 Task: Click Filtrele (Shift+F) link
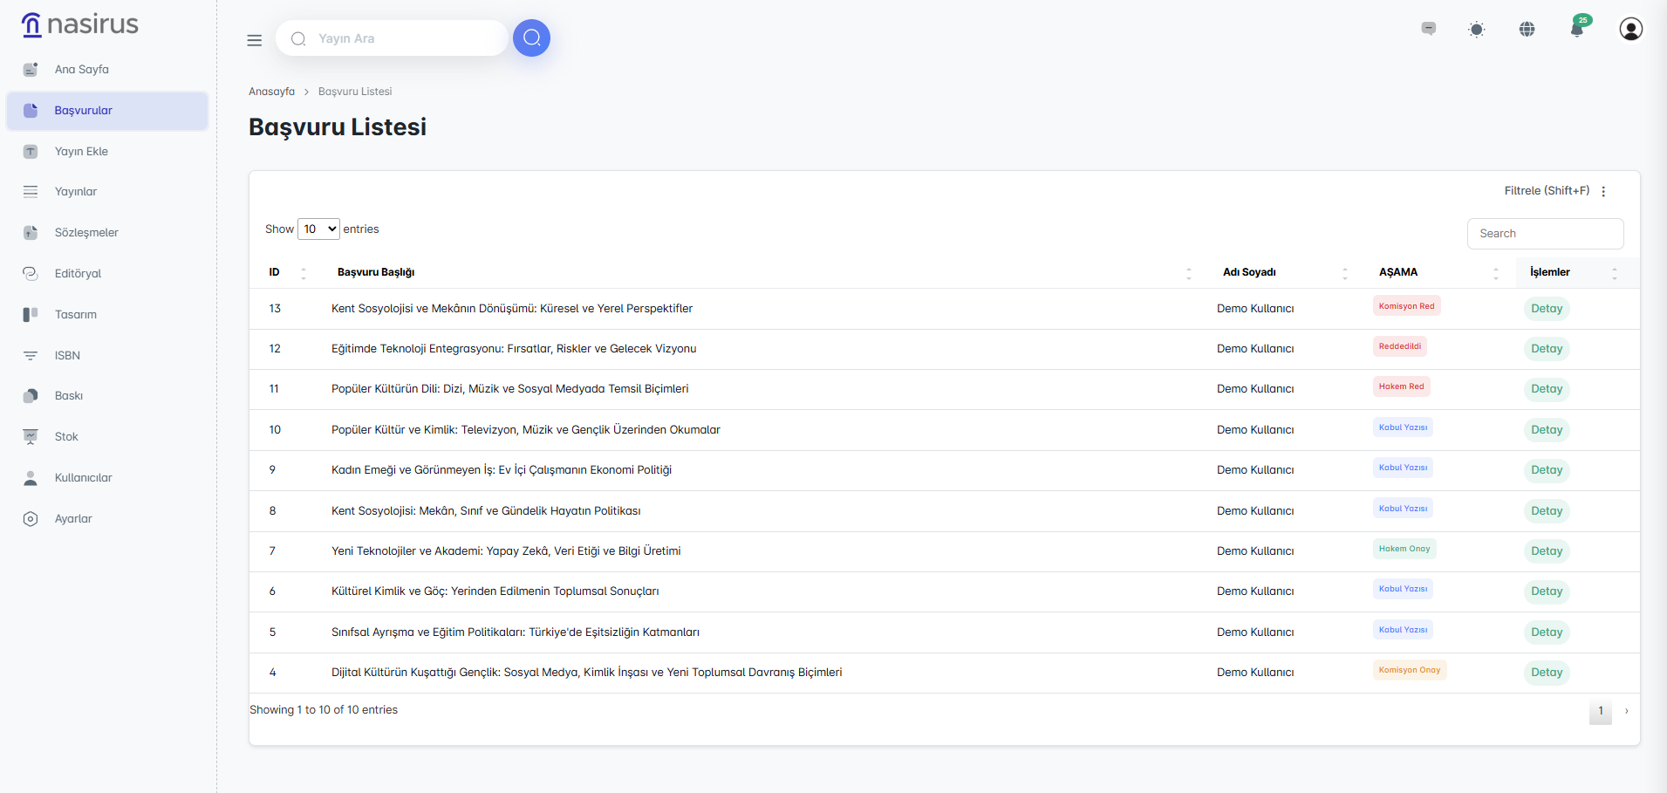1546,191
